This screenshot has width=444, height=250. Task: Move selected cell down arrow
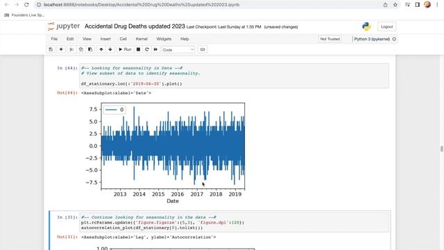tap(110, 49)
